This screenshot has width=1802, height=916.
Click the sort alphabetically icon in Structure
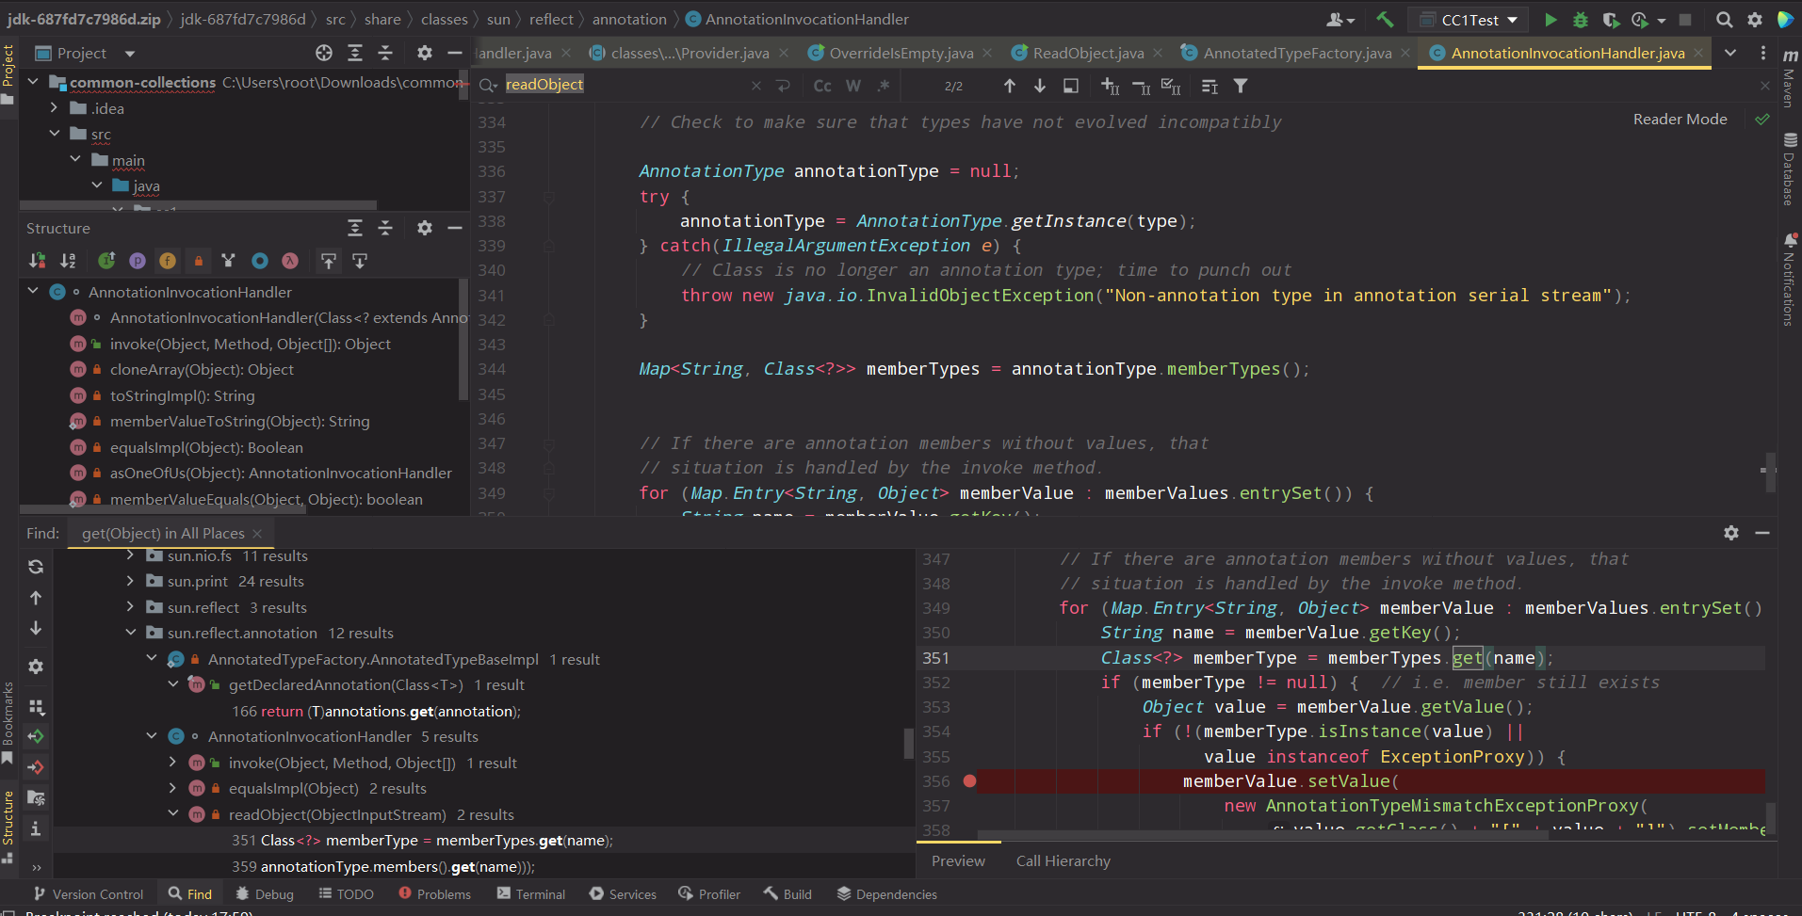68,261
